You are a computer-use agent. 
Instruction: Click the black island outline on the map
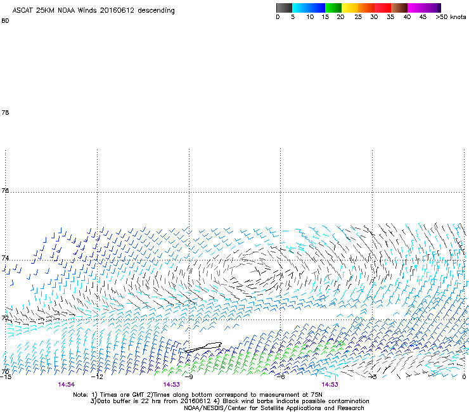click(x=203, y=347)
